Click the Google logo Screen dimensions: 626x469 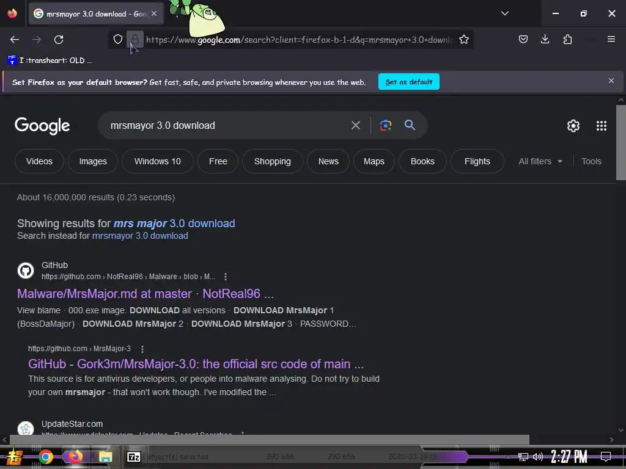click(42, 126)
